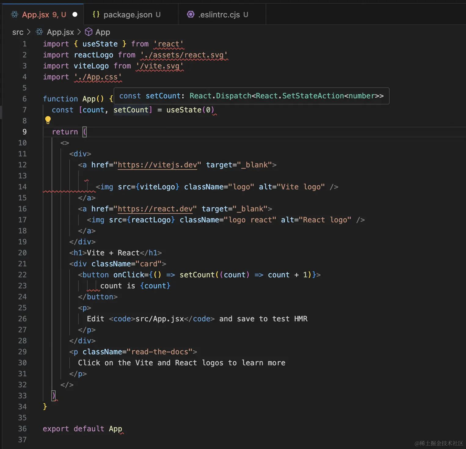
Task: Click "setCount" in the line 22 onClick handler
Action: pos(197,275)
